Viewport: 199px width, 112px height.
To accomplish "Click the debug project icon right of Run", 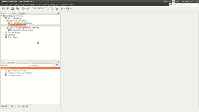I will click(68, 9).
